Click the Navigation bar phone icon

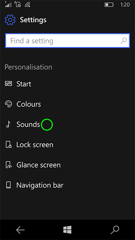click(x=8, y=185)
